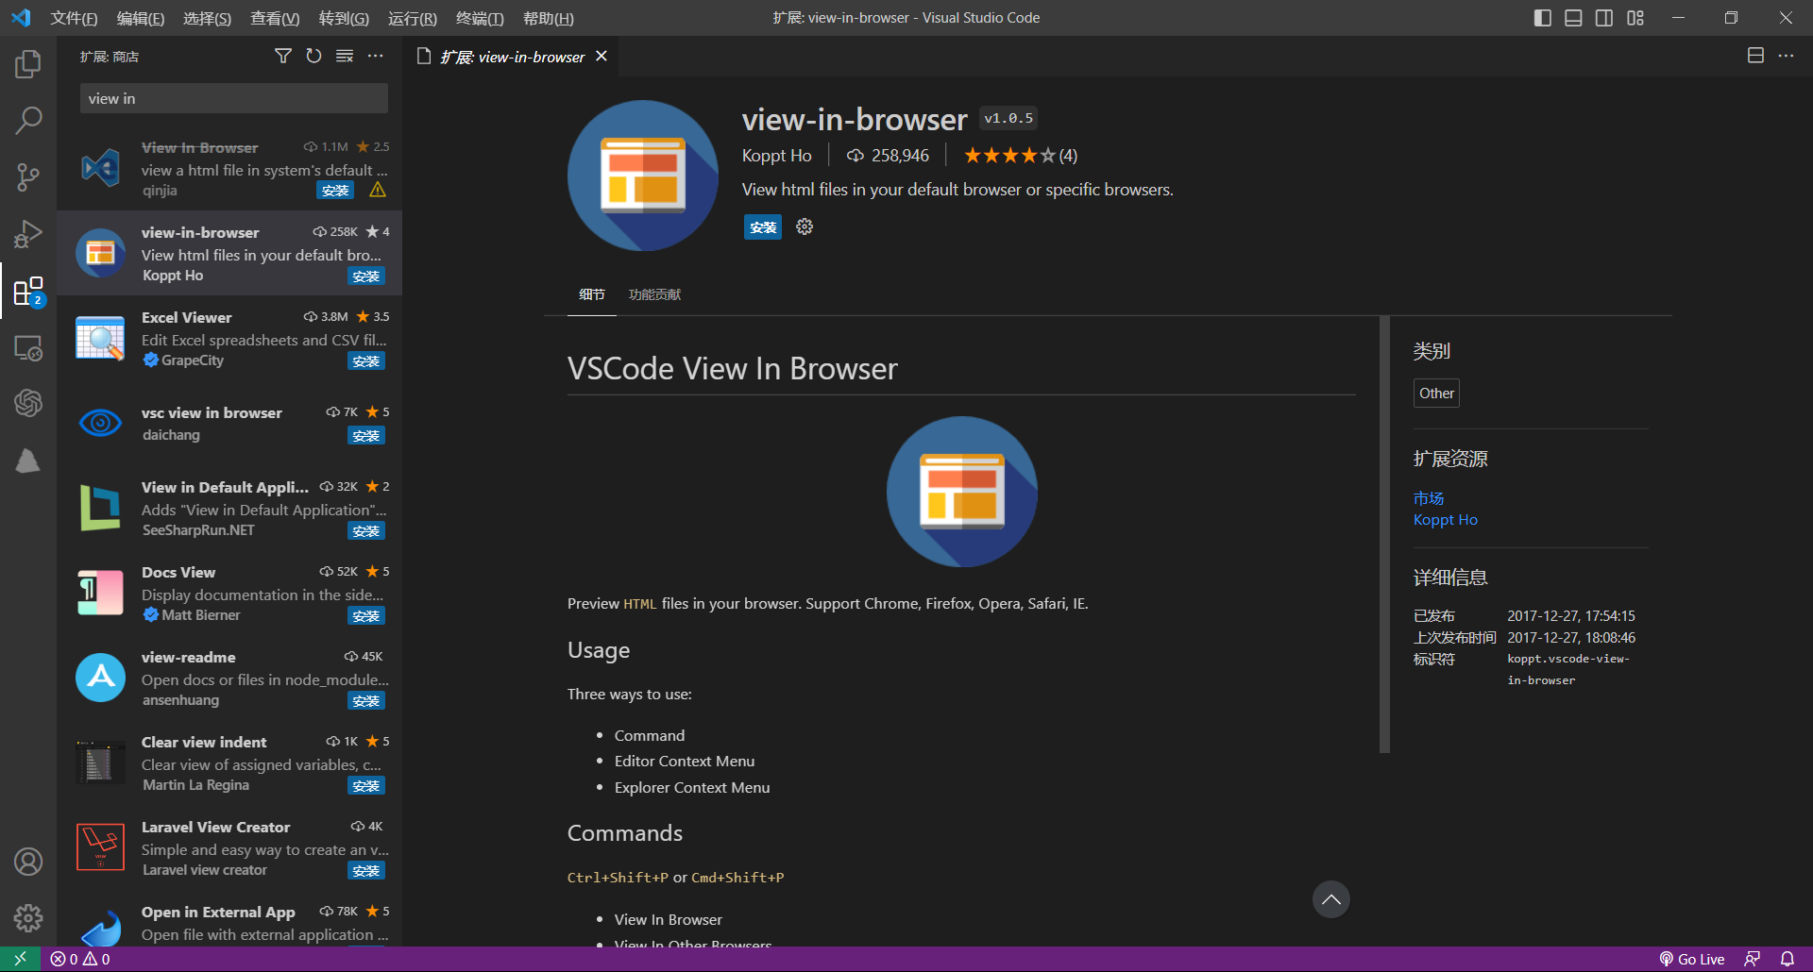Open the 文件(F) menu
The width and height of the screenshot is (1813, 972).
pyautogui.click(x=74, y=18)
